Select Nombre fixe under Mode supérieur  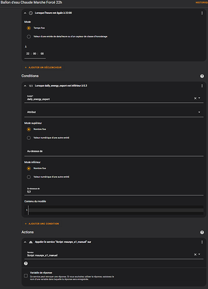coord(29,129)
